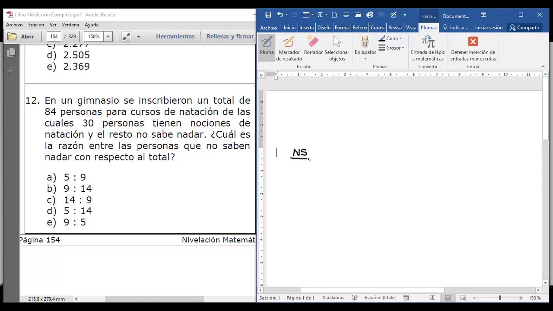Click Español (Chile) language indicator

(380, 298)
